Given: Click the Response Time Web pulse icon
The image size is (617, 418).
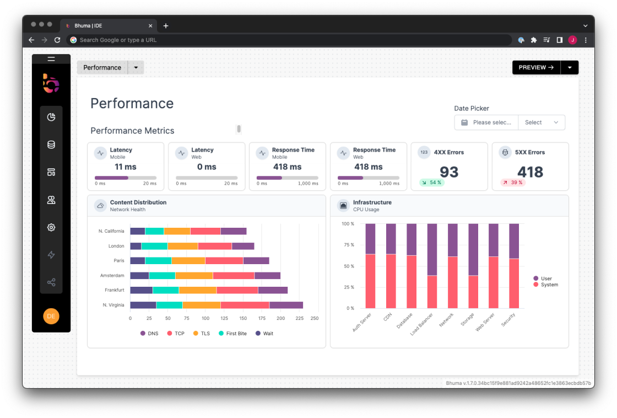Looking at the screenshot, I should 344,153.
